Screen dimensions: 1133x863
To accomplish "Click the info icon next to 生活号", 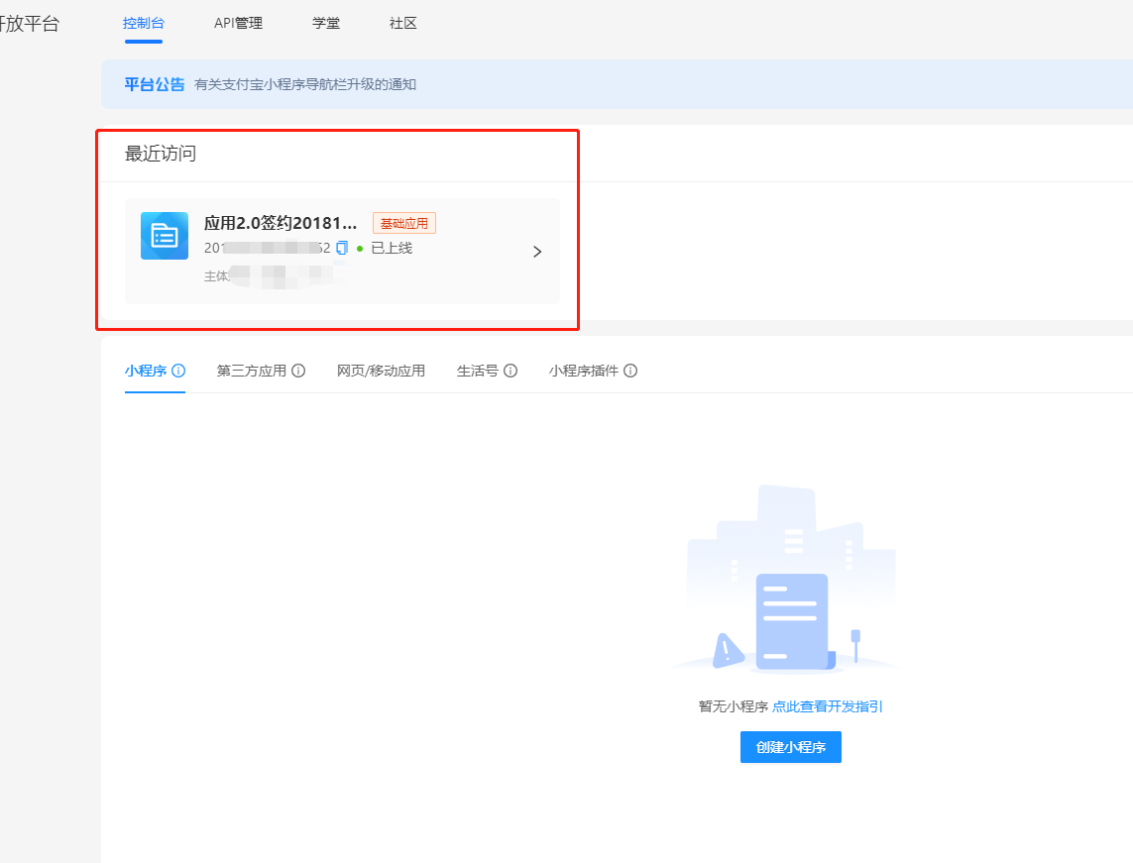I will tap(510, 370).
